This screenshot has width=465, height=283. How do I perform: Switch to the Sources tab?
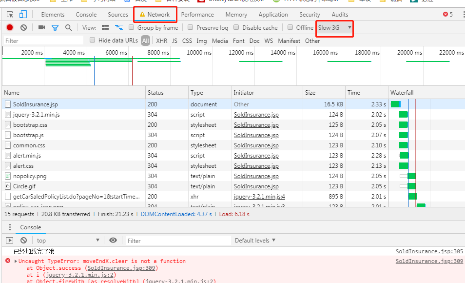118,15
